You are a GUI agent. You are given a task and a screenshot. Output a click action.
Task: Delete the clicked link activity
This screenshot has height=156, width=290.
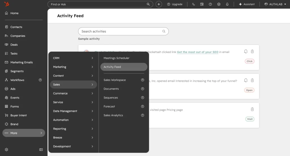point(252,52)
